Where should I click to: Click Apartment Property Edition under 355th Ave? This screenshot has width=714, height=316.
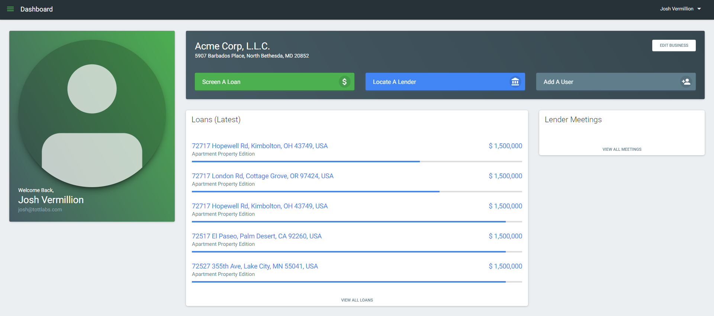pos(223,274)
